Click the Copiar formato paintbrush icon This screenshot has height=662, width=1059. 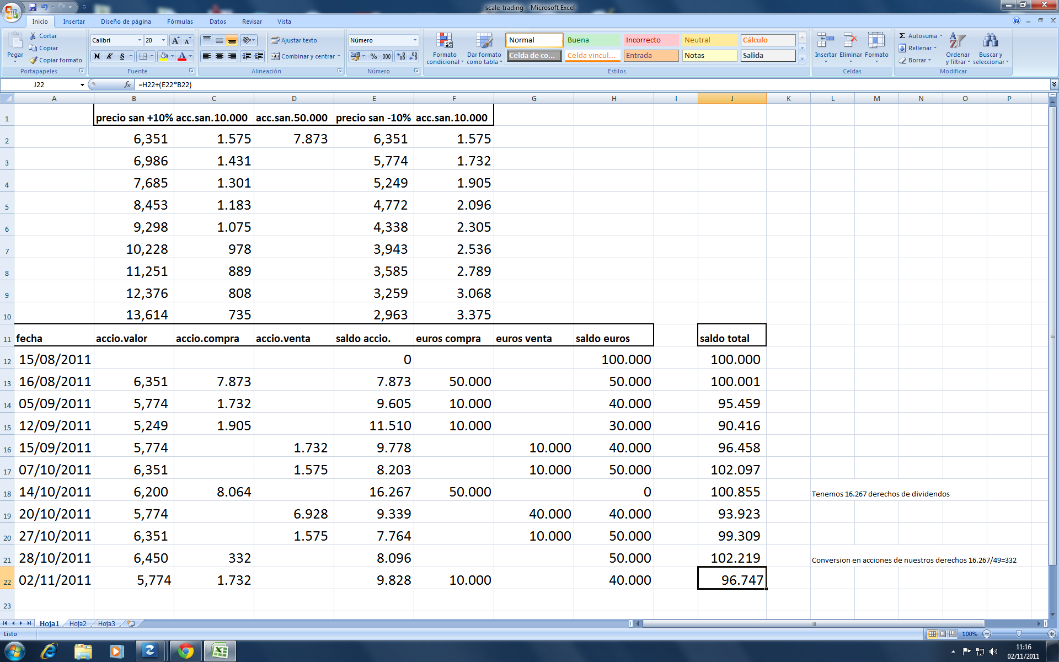34,60
